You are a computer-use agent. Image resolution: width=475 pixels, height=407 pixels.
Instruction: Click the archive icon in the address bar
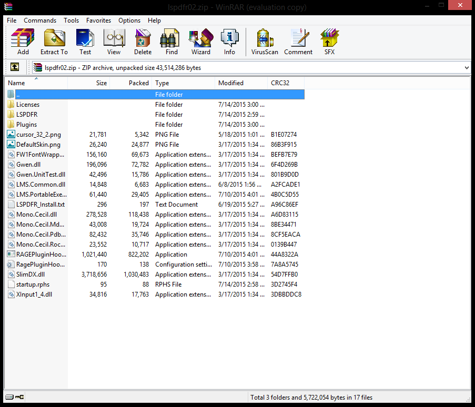pos(38,67)
